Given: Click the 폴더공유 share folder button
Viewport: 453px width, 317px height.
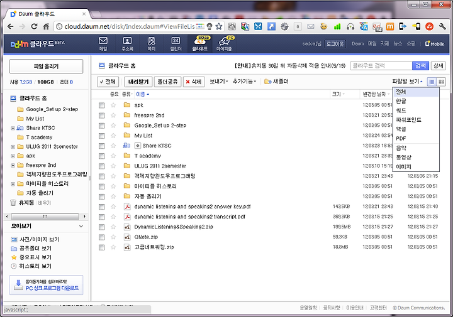Looking at the screenshot, I should click(x=167, y=82).
